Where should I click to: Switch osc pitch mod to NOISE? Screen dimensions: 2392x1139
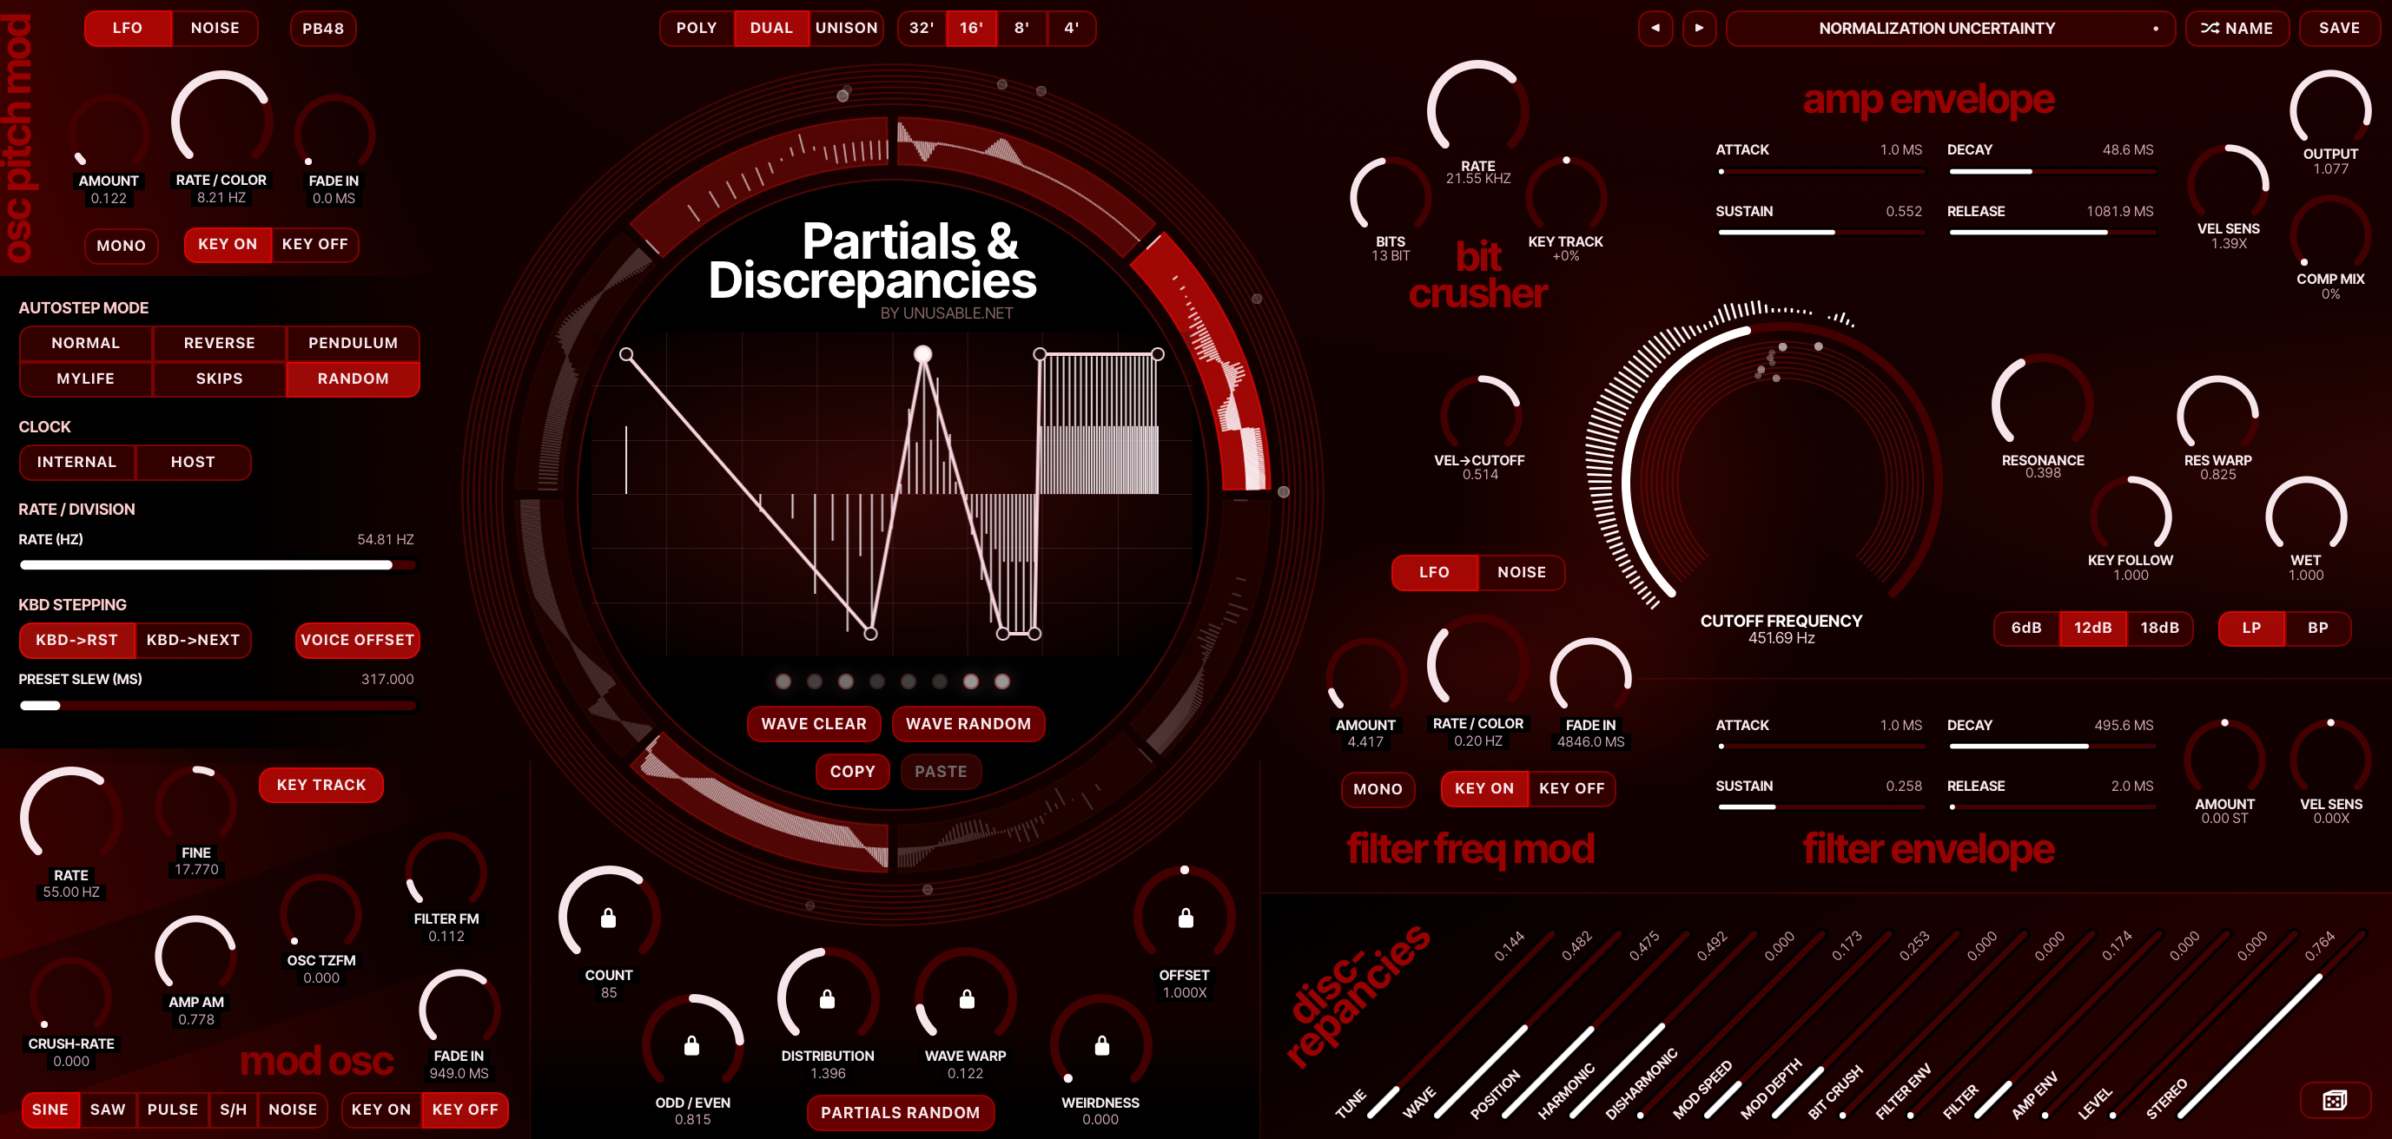click(215, 28)
